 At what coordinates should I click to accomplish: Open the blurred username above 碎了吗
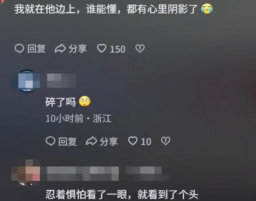pos(61,81)
